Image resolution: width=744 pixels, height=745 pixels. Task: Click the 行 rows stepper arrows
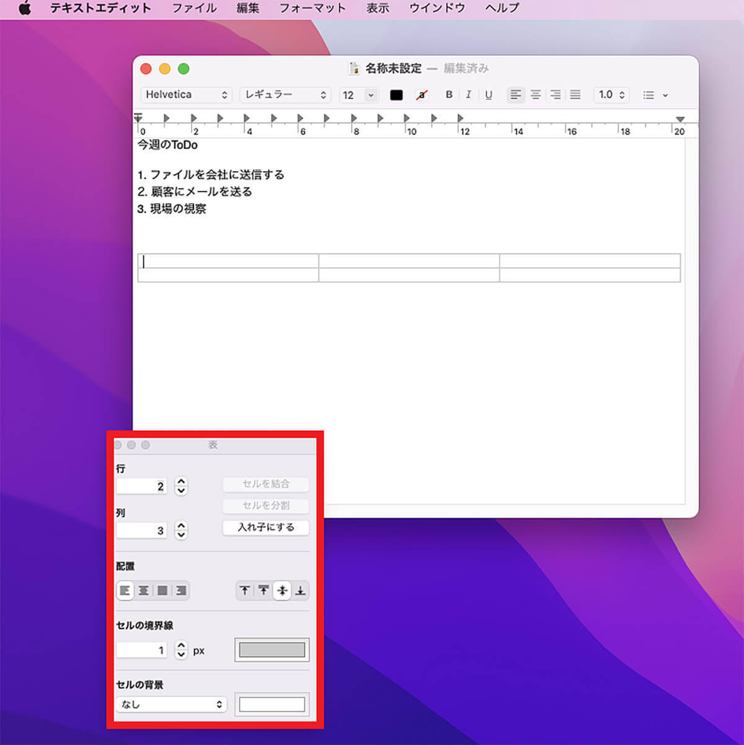[x=181, y=485]
